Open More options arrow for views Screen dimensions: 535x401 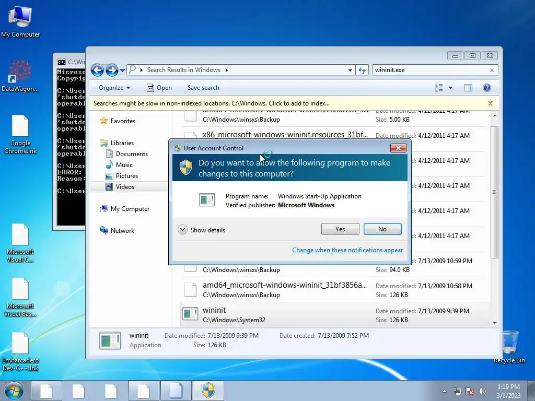[x=450, y=88]
